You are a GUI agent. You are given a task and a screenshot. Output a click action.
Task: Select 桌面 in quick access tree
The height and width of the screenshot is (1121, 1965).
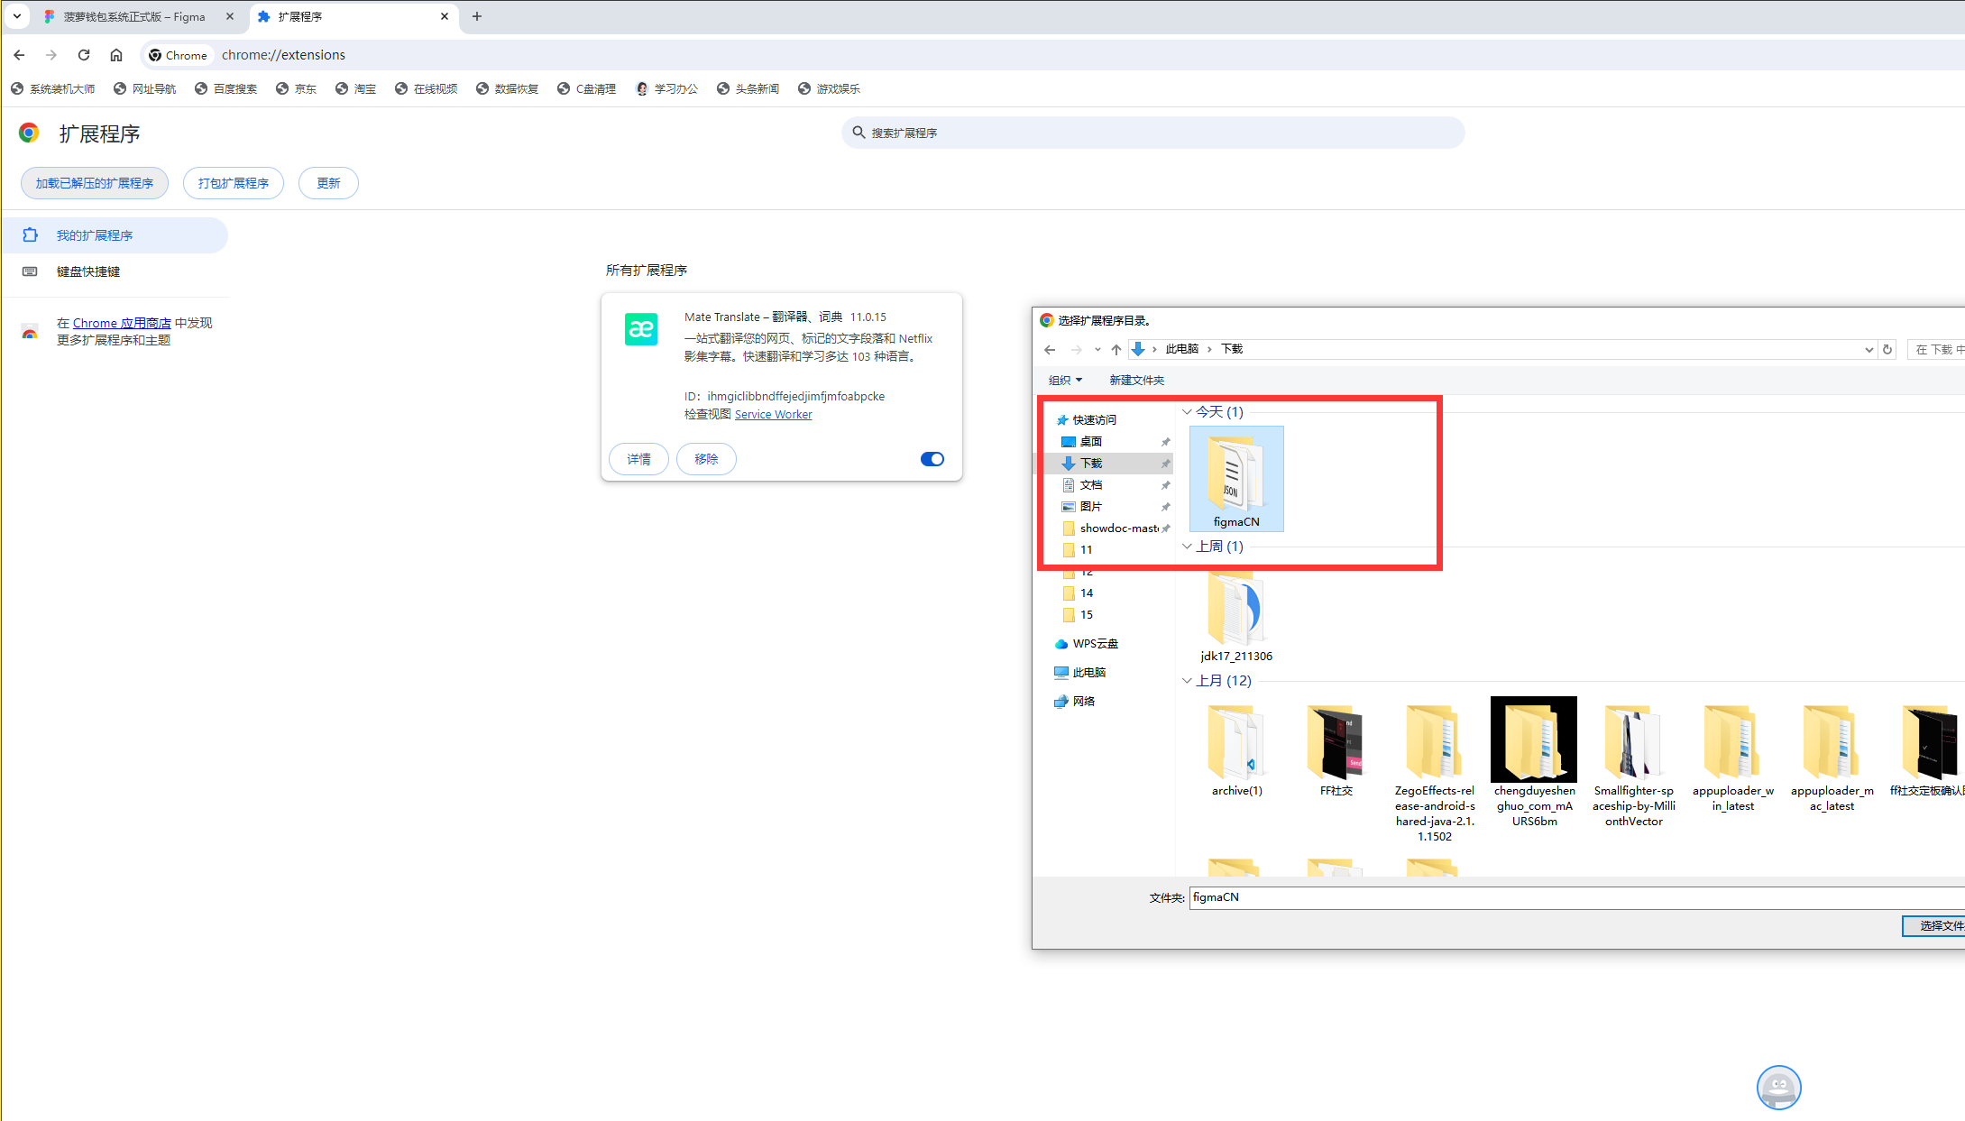coord(1091,442)
